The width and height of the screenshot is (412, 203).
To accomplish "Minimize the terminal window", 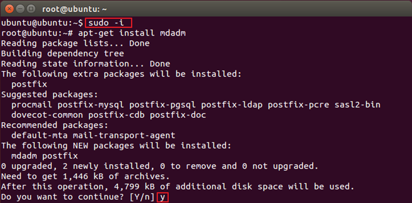I will 20,9.
